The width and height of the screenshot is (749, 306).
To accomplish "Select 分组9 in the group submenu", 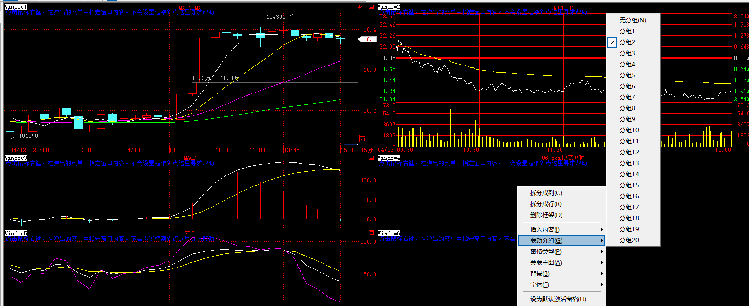I will (x=633, y=119).
